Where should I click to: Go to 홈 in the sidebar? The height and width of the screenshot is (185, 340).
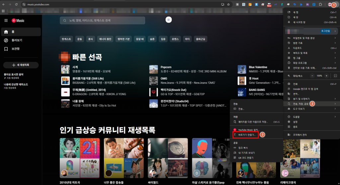(21, 32)
